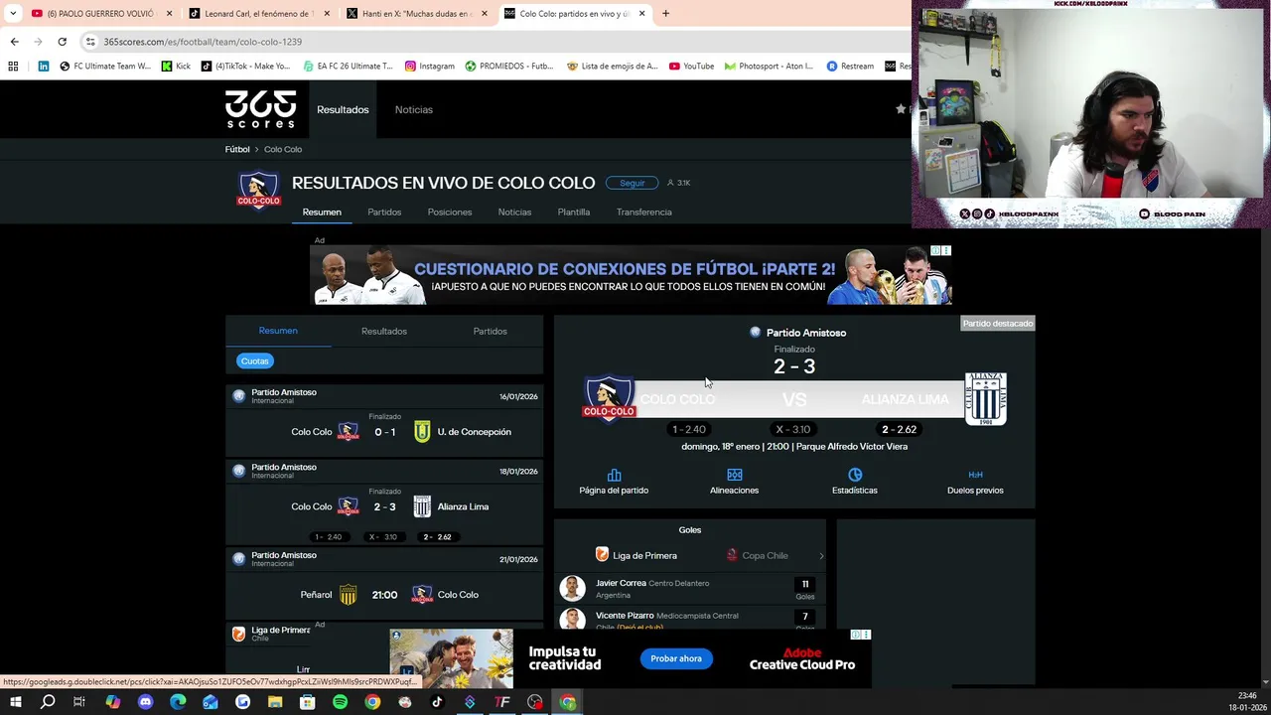Image resolution: width=1271 pixels, height=715 pixels.
Task: Open File Explorer from the taskbar
Action: (x=275, y=702)
